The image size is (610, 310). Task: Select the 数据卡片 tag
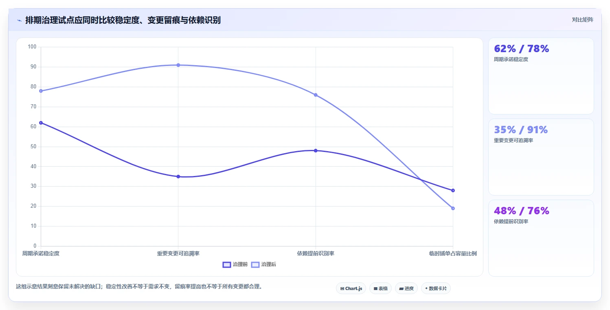[436, 288]
